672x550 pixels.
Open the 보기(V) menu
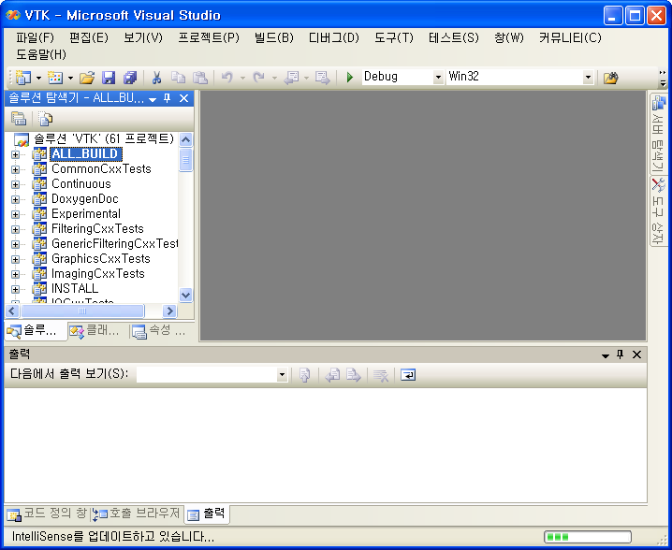click(x=143, y=37)
